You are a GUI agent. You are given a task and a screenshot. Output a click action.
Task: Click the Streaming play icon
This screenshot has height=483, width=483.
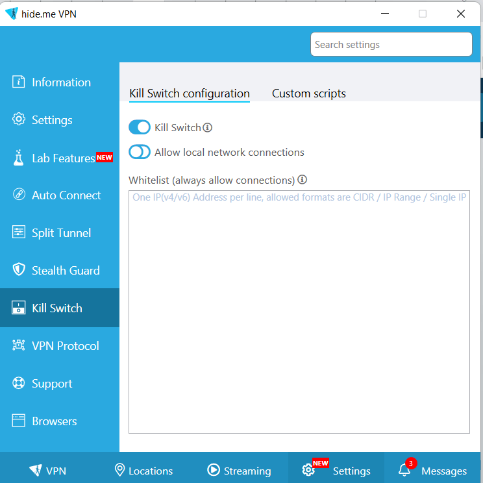click(x=214, y=470)
